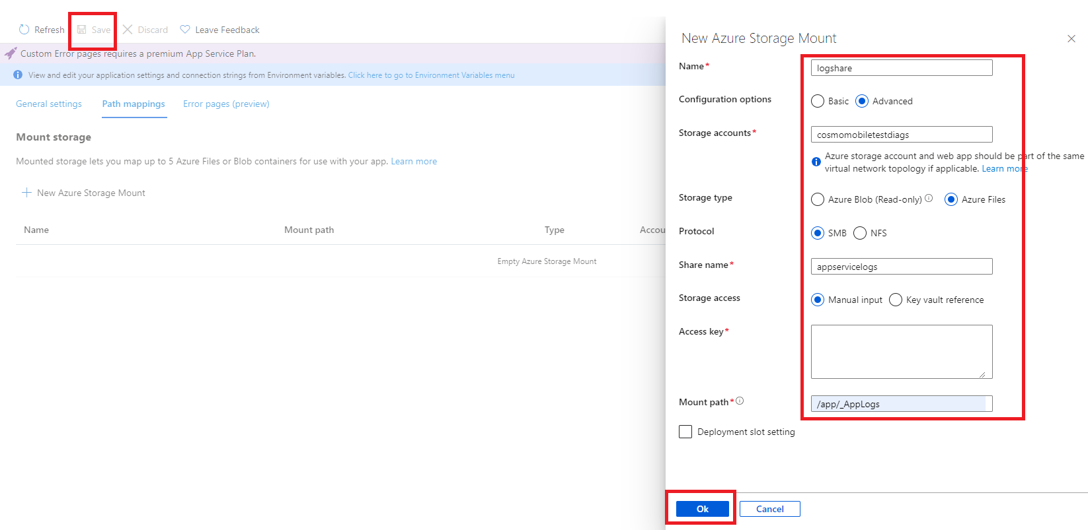Click into the Access key text area

pyautogui.click(x=901, y=351)
